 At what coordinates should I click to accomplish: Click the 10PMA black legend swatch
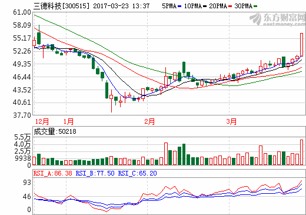[205, 6]
